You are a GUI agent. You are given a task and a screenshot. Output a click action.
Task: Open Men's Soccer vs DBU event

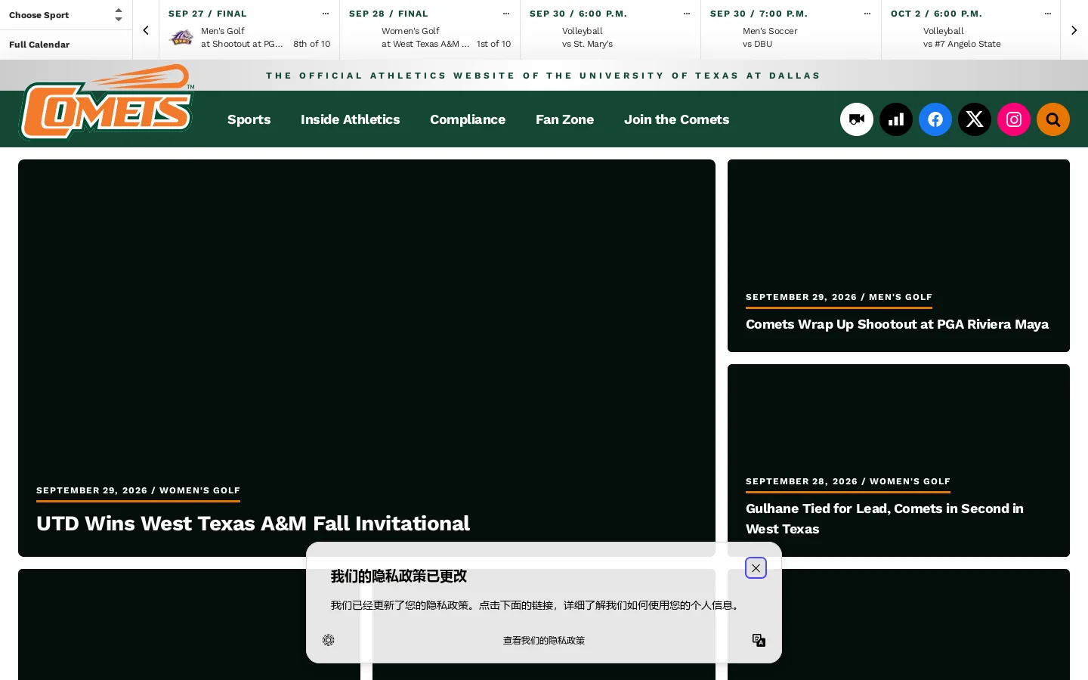pyautogui.click(x=791, y=30)
